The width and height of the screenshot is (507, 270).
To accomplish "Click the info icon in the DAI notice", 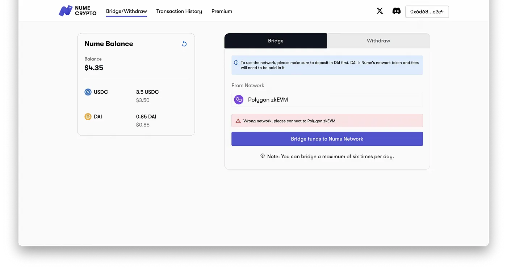I will click(x=236, y=63).
